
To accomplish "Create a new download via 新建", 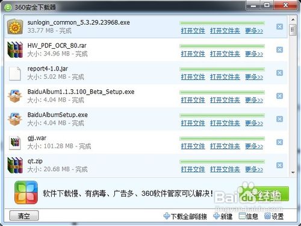I will pyautogui.click(x=223, y=216).
